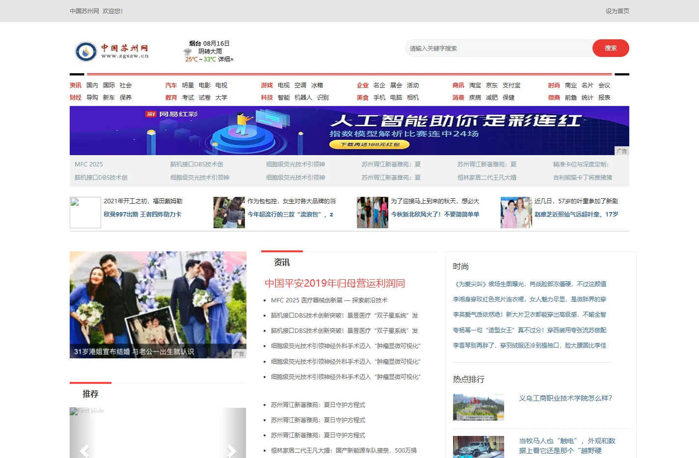Open the MFC 2025 gray strip link
The width and height of the screenshot is (699, 458).
point(89,164)
